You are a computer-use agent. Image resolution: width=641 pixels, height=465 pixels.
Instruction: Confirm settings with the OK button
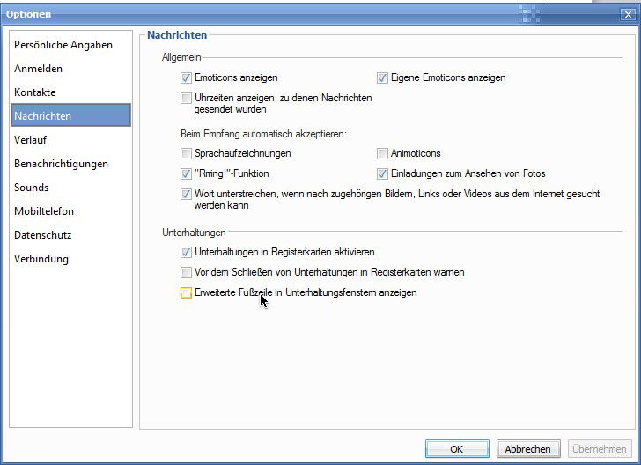[457, 449]
